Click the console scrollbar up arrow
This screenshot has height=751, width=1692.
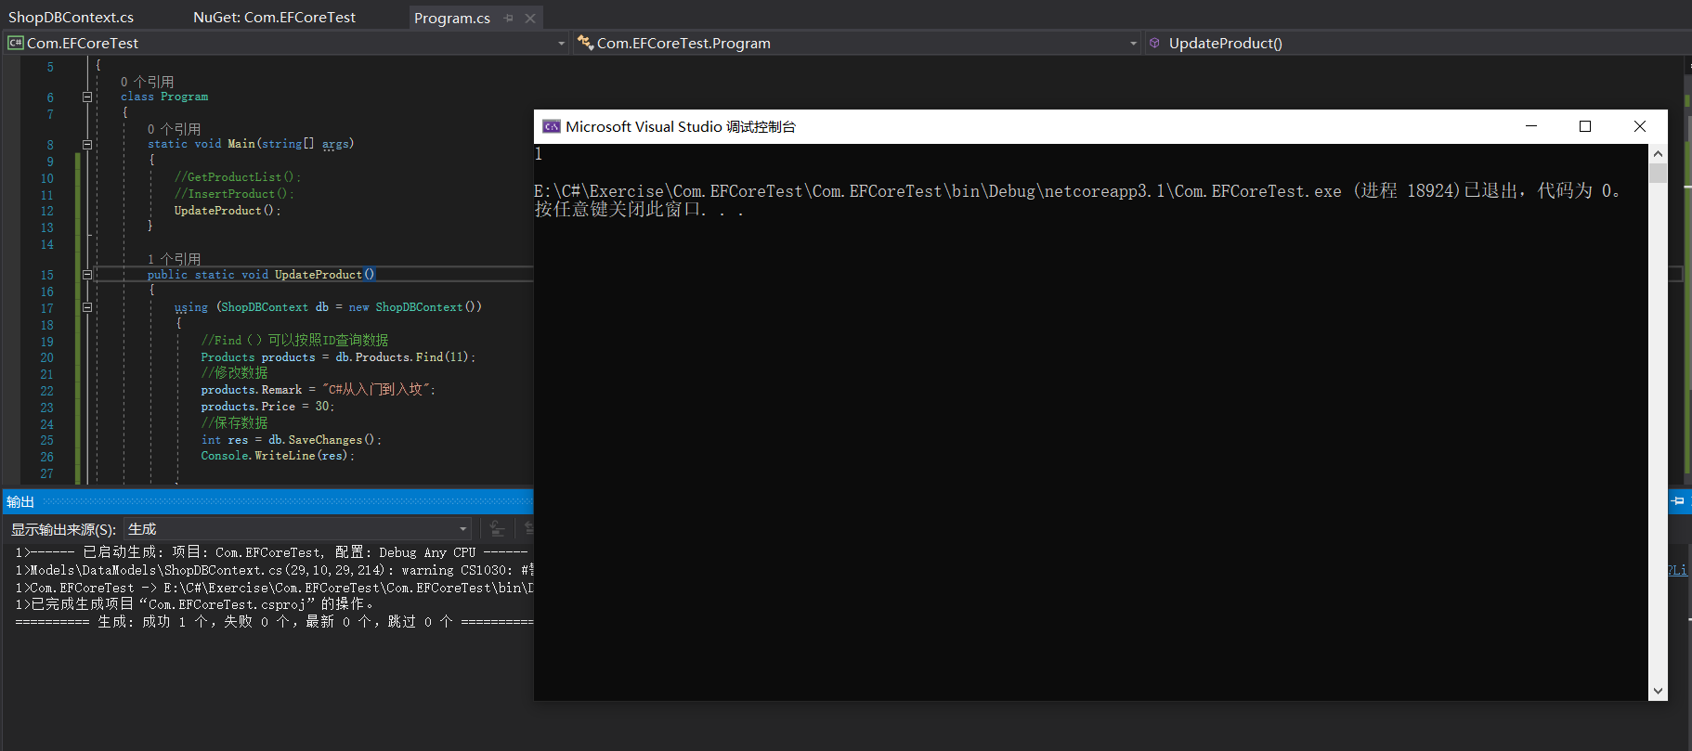[1658, 154]
